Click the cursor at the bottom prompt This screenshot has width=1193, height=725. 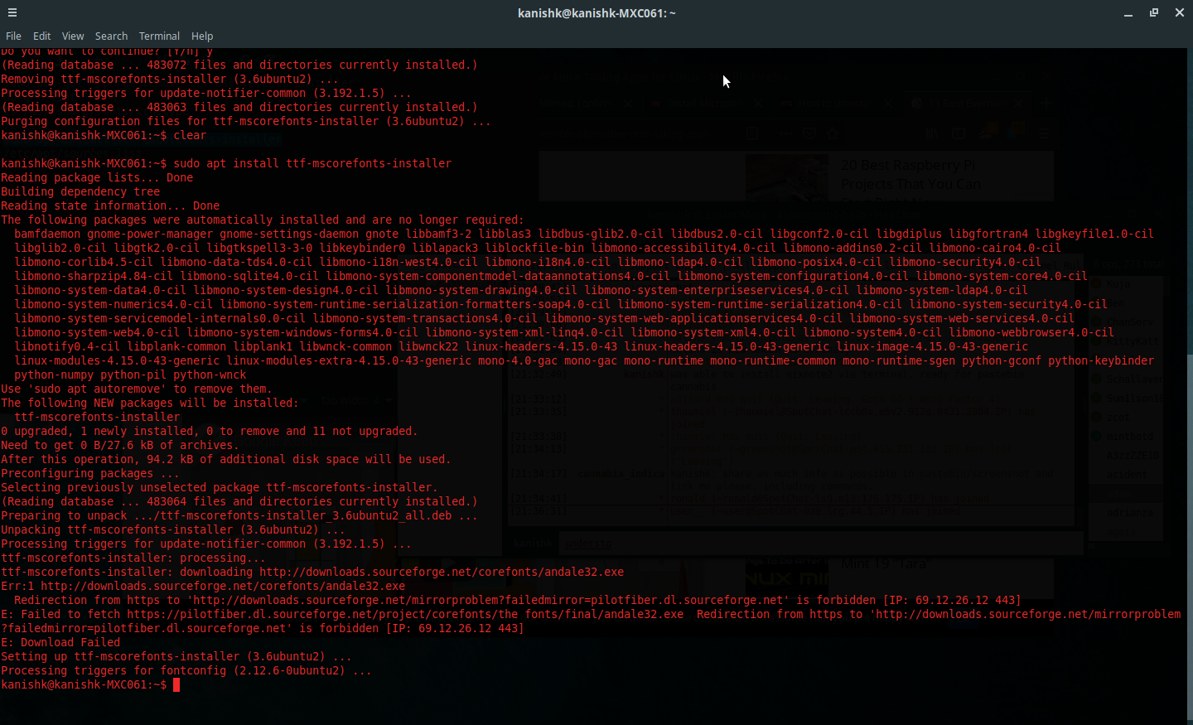click(176, 685)
